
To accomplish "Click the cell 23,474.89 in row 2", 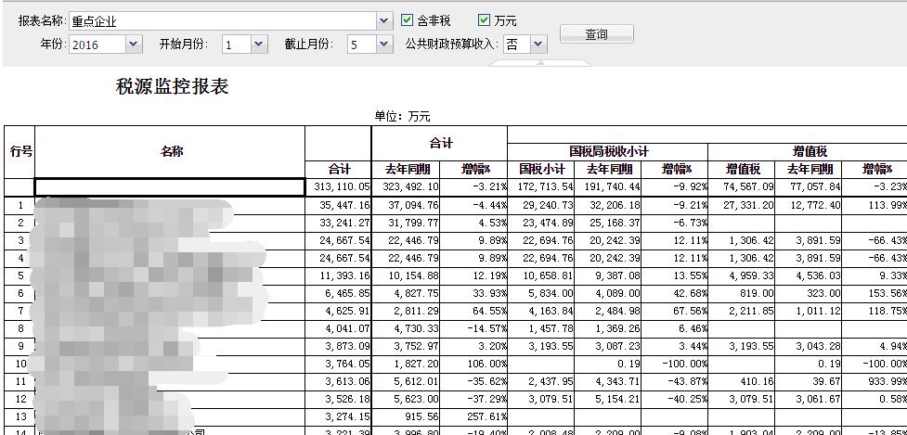I will point(542,224).
